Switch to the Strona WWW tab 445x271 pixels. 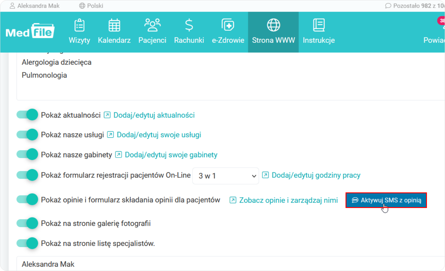273,32
